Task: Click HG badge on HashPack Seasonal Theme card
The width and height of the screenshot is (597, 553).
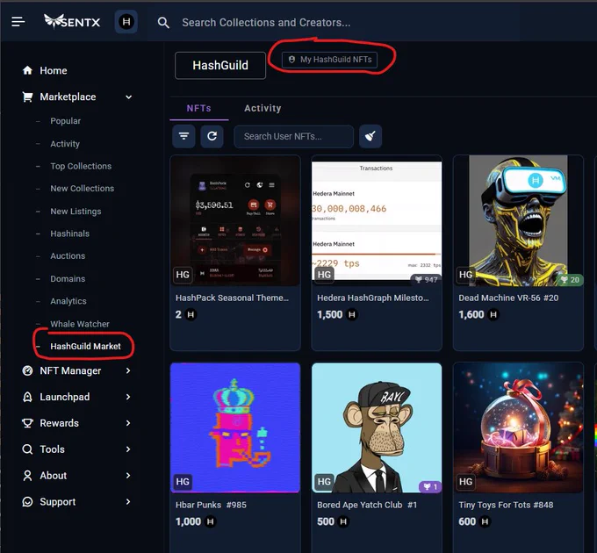Action: [183, 275]
